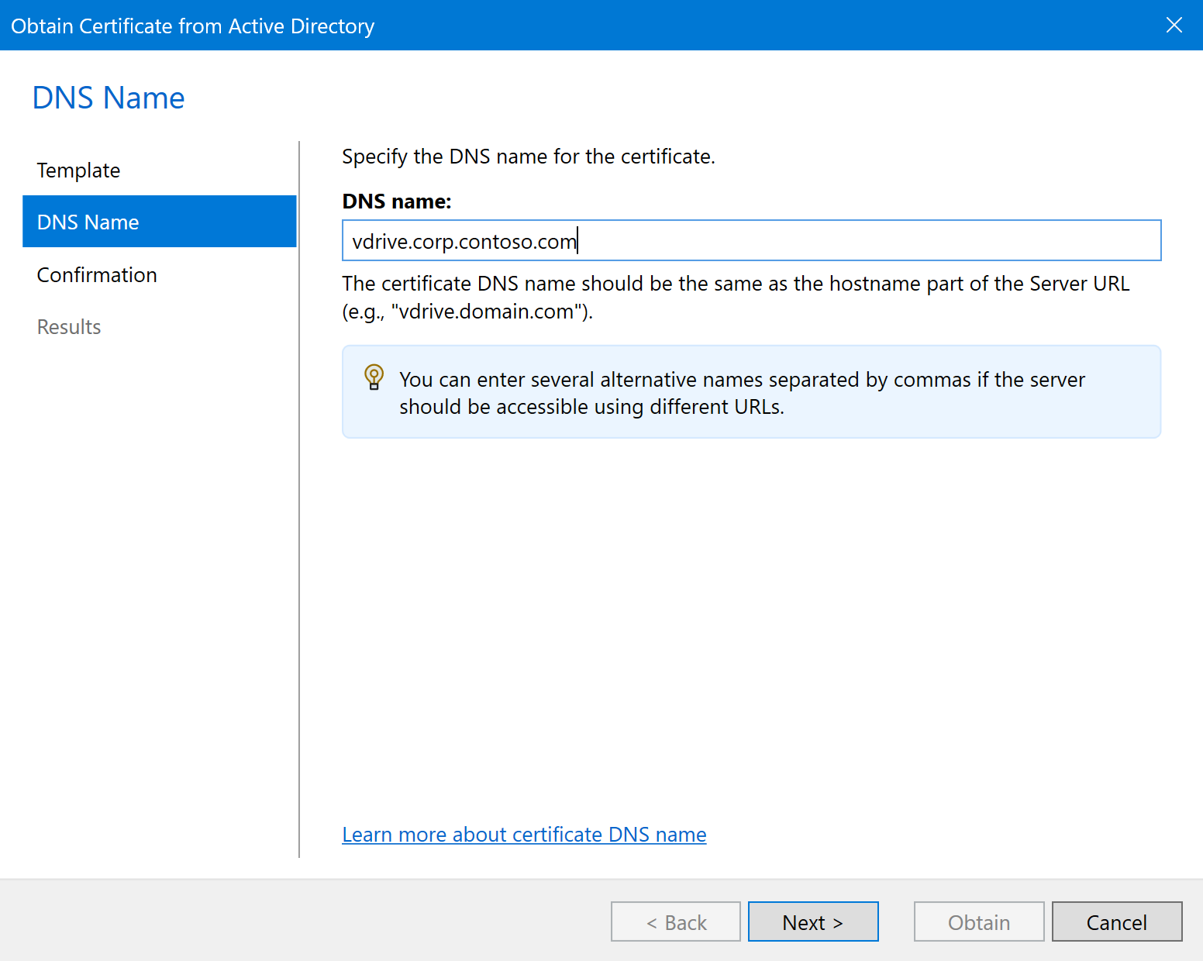Proceed with the Next button

point(812,922)
